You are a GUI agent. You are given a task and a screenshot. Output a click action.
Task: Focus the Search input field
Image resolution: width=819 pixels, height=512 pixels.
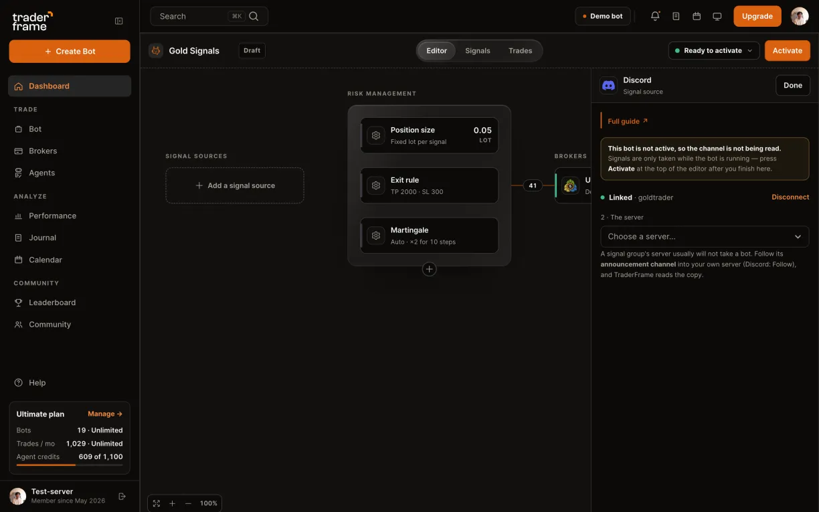[x=209, y=16]
